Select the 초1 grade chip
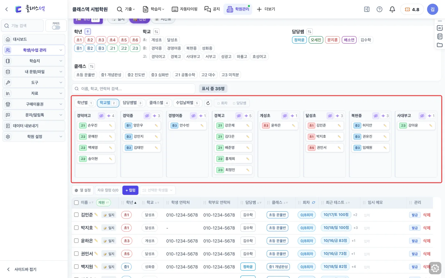The height and width of the screenshot is (278, 445). (79, 40)
